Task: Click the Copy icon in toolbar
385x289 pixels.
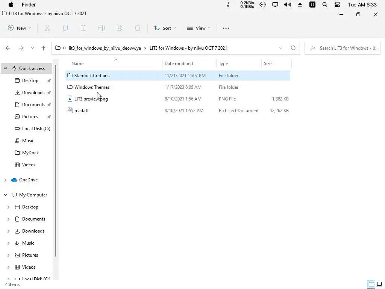Action: click(65, 28)
